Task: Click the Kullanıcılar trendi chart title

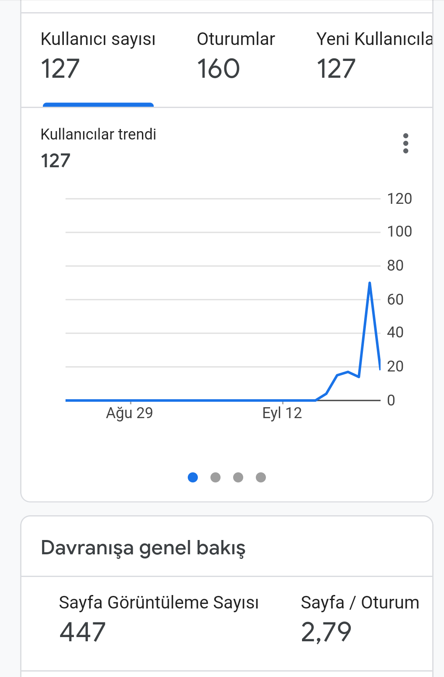Action: 98,134
